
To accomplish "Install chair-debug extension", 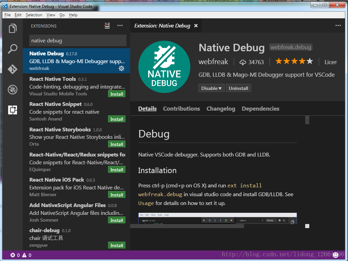I will pos(117,245).
